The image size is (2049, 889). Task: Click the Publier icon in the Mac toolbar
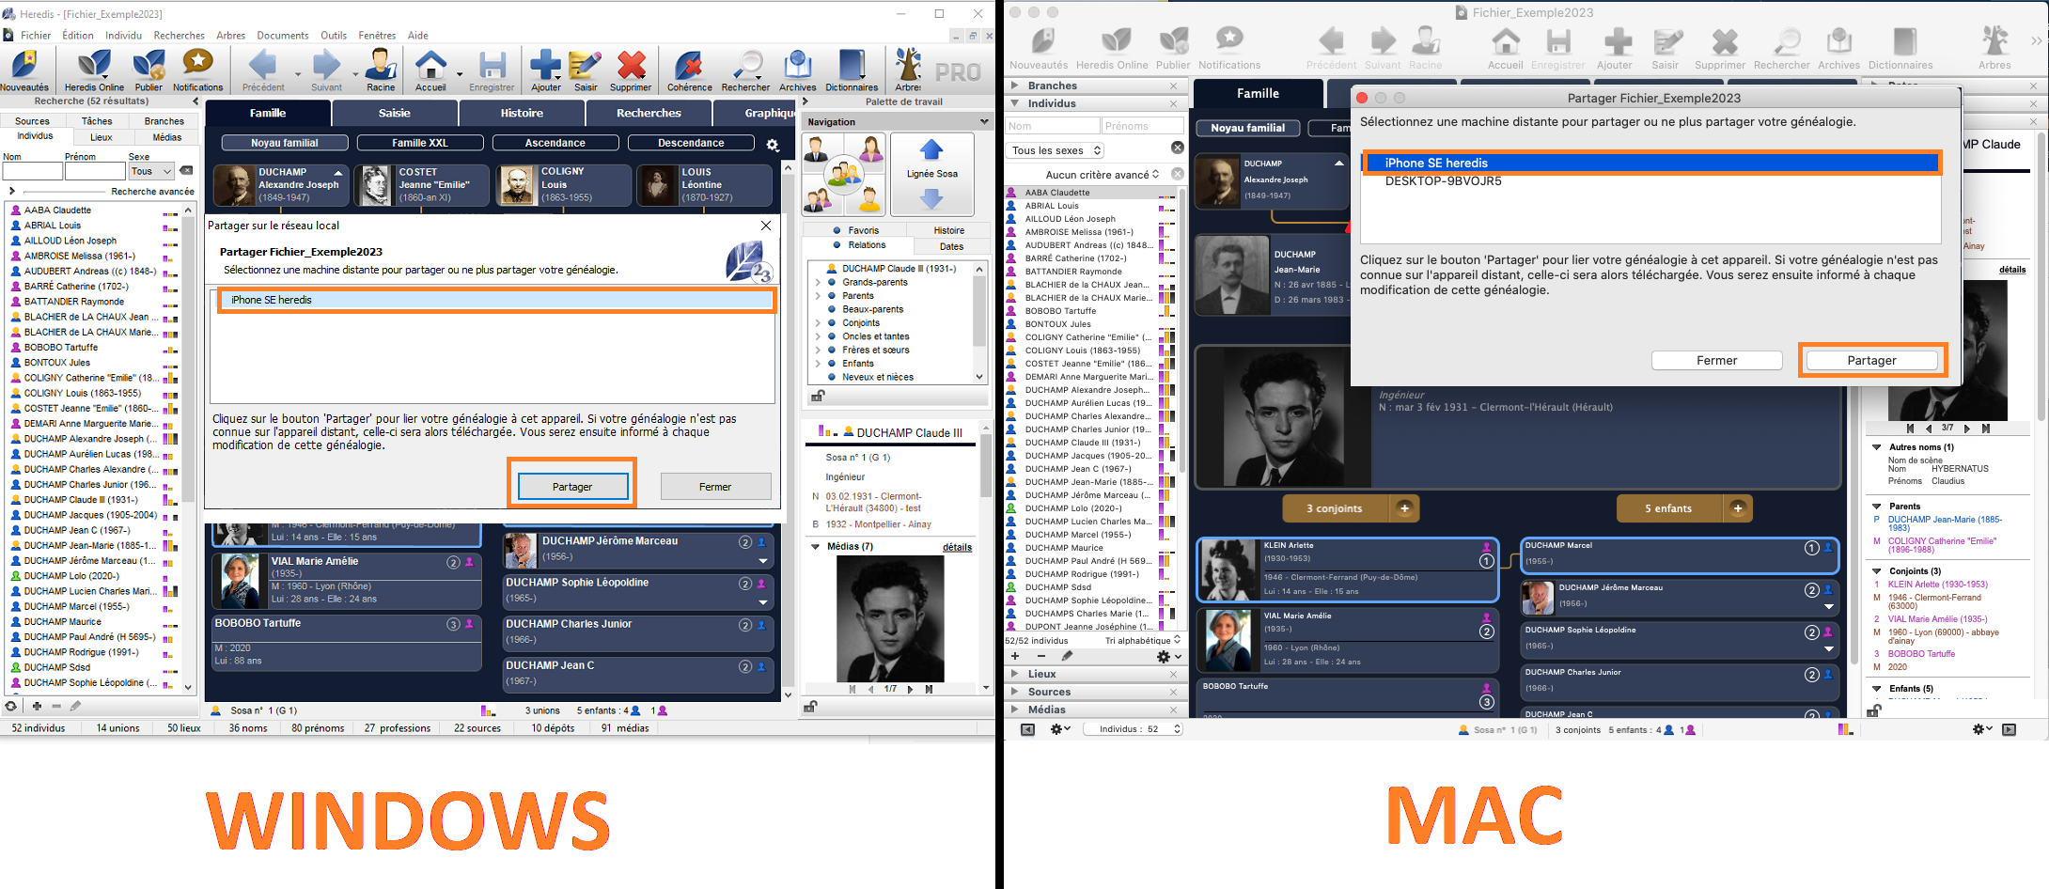point(1173,45)
